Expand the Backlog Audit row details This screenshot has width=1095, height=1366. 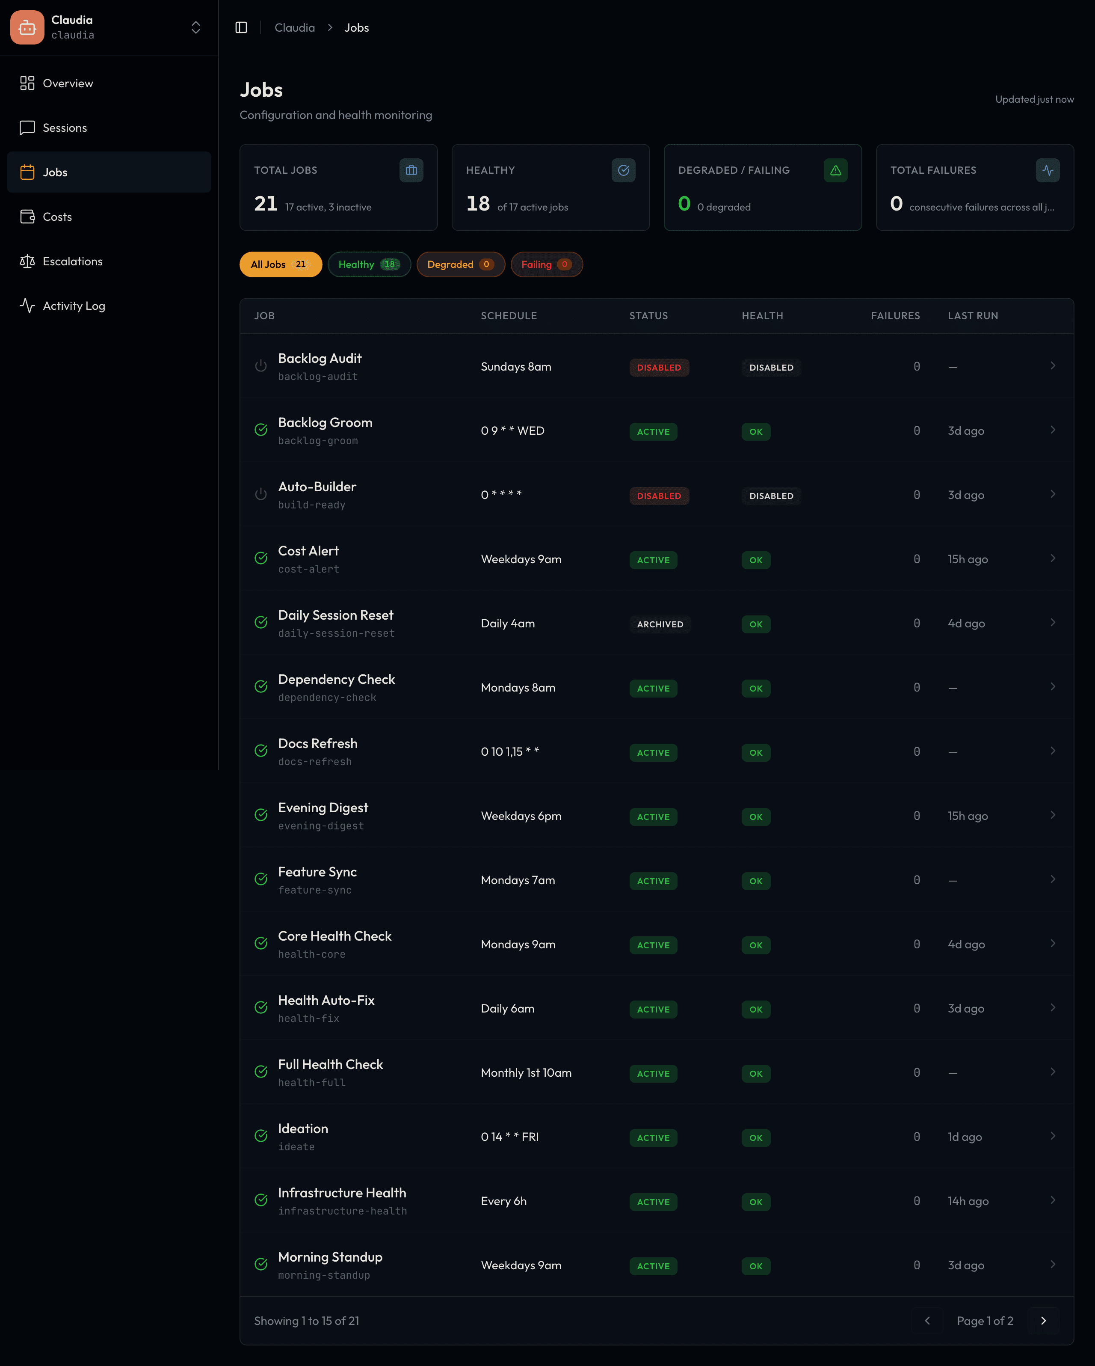[1053, 366]
